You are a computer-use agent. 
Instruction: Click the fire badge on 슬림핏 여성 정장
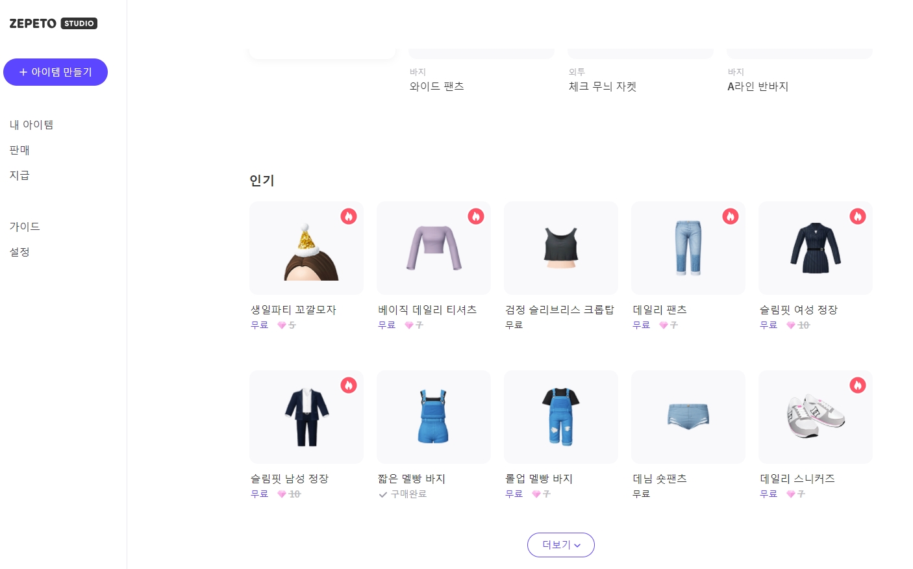tap(858, 216)
